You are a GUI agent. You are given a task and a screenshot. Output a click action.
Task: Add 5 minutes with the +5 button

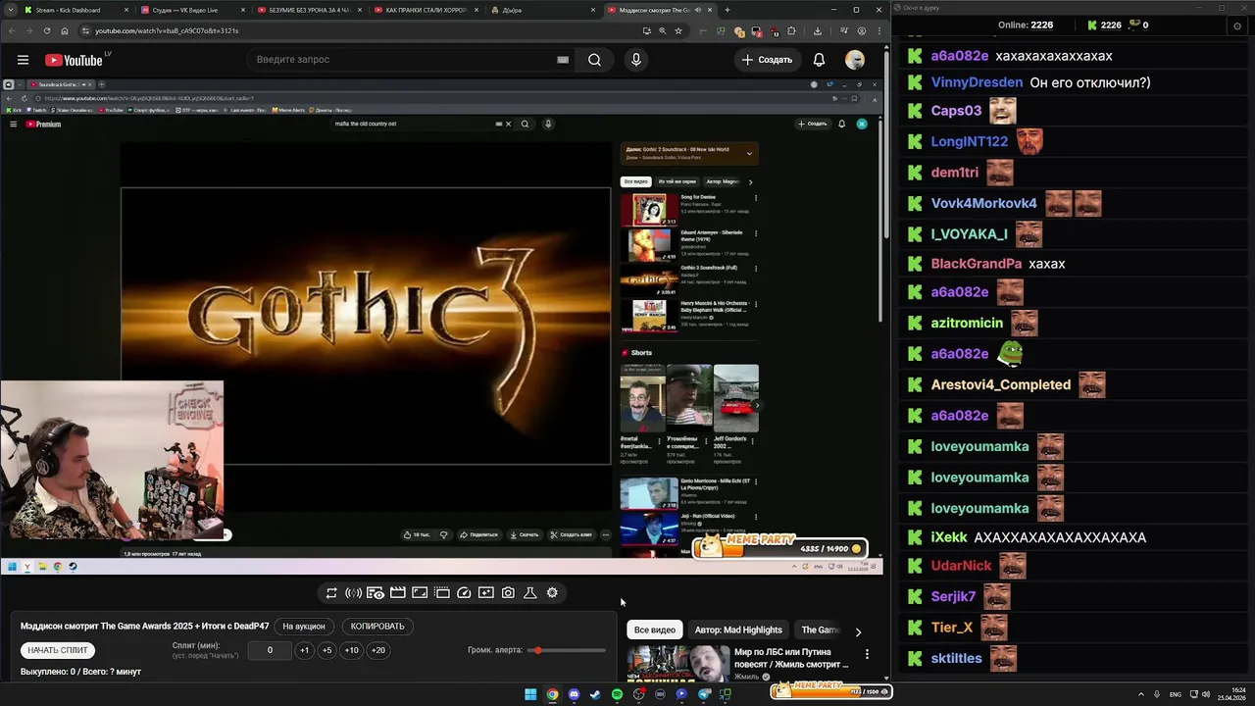[x=326, y=650]
